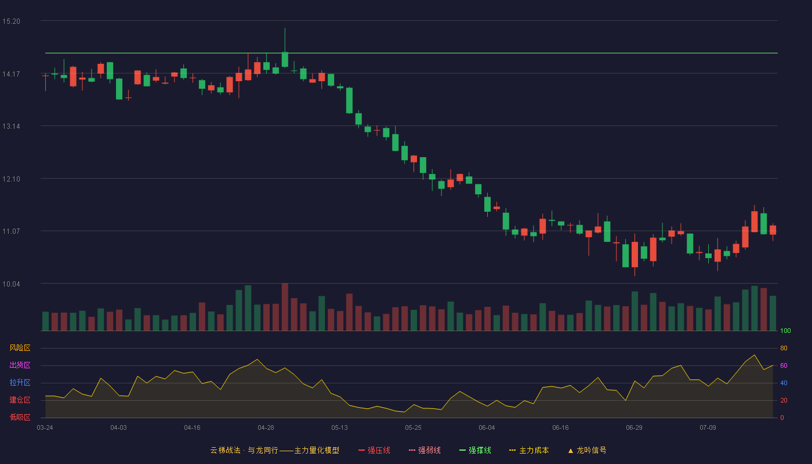Click the red 强压线 line icon
Screen dimensions: 812x464
point(361,451)
